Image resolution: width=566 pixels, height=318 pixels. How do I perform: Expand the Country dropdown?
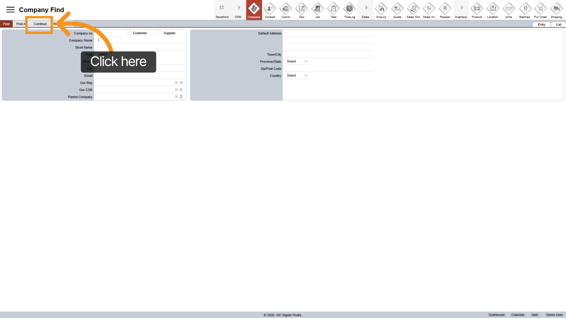[x=297, y=76]
